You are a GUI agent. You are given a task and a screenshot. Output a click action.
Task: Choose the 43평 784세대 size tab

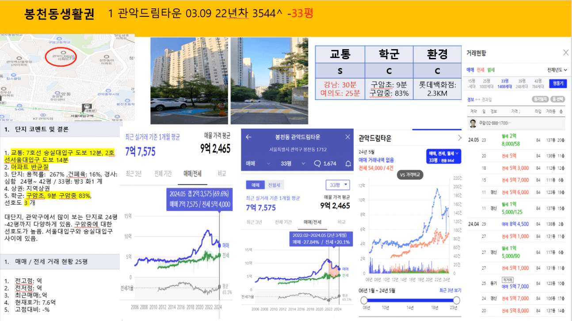pos(538,84)
